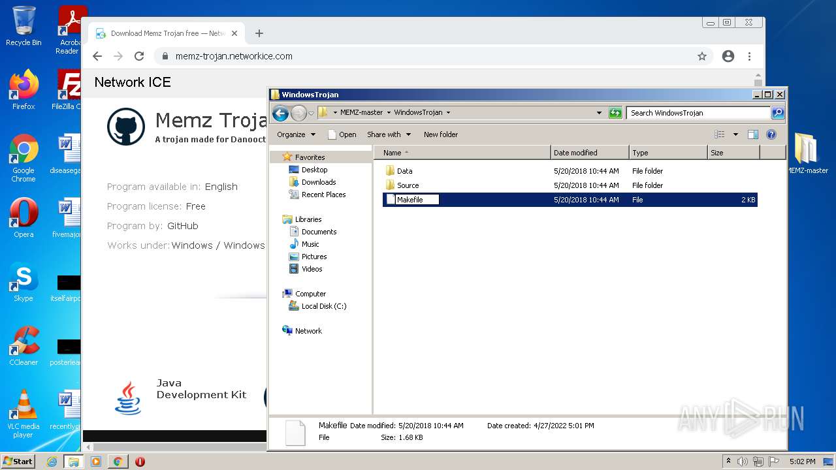Open Internet Explorer from the taskbar

coord(52,462)
